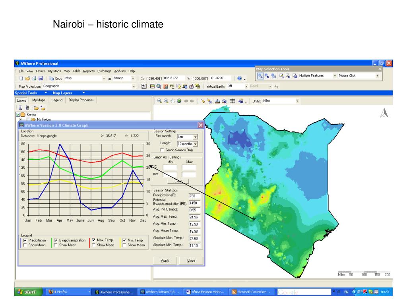Expand the My Folder tree node
Viewport: 407px width, 305px height.
[21, 119]
